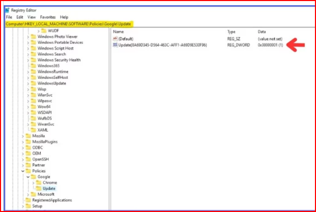The width and height of the screenshot is (316, 212).
Task: Click the Windows Security Health folder icon
Action: [33, 60]
